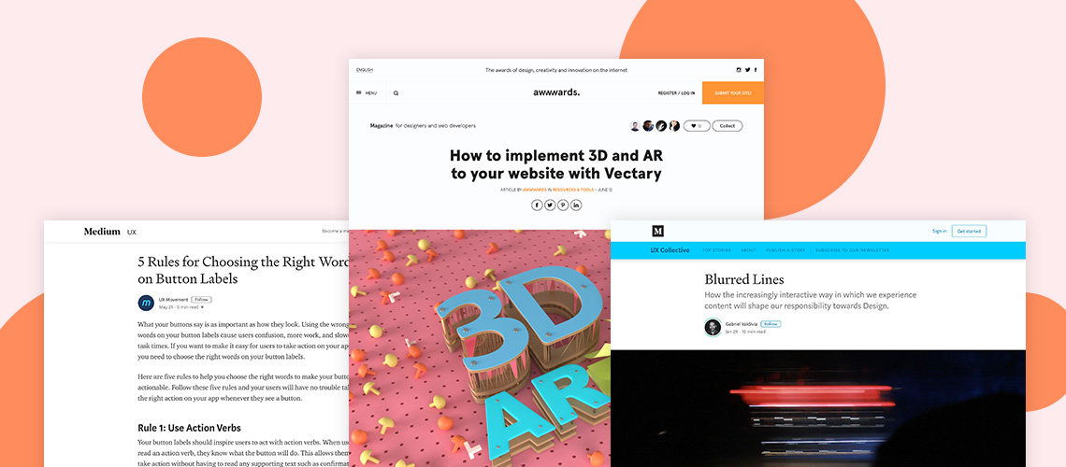Open the Twitter icon in Awwwards header

click(x=747, y=70)
